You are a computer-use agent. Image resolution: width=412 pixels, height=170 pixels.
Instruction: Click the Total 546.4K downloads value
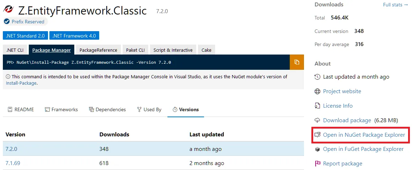(339, 18)
